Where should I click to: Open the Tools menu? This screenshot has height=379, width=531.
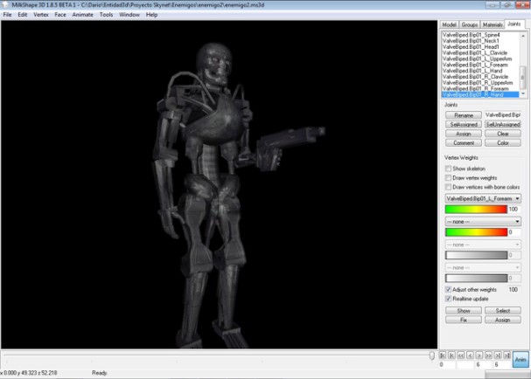106,15
